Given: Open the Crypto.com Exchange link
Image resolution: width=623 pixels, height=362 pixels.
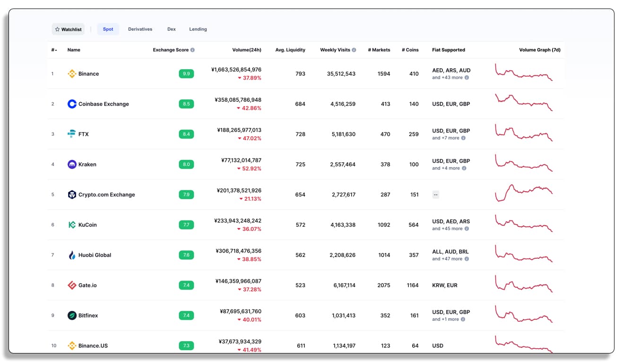Looking at the screenshot, I should point(107,194).
